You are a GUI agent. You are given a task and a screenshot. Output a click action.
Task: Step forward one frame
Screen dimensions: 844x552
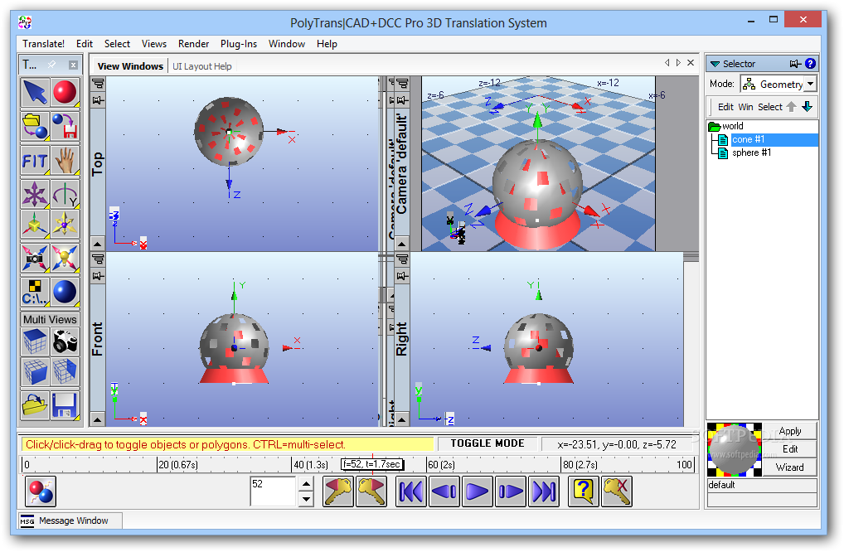pyautogui.click(x=510, y=491)
